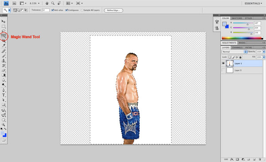
Task: Select the Type tool
Action: (x=4, y=95)
